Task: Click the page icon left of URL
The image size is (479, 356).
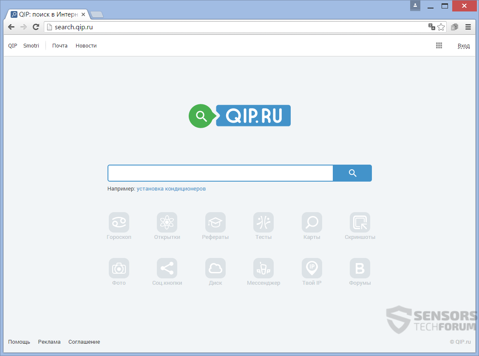Action: pos(49,27)
